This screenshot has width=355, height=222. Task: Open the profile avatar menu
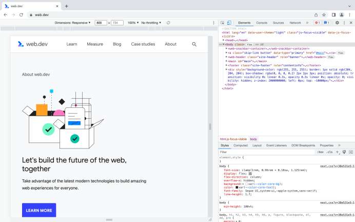(x=342, y=15)
